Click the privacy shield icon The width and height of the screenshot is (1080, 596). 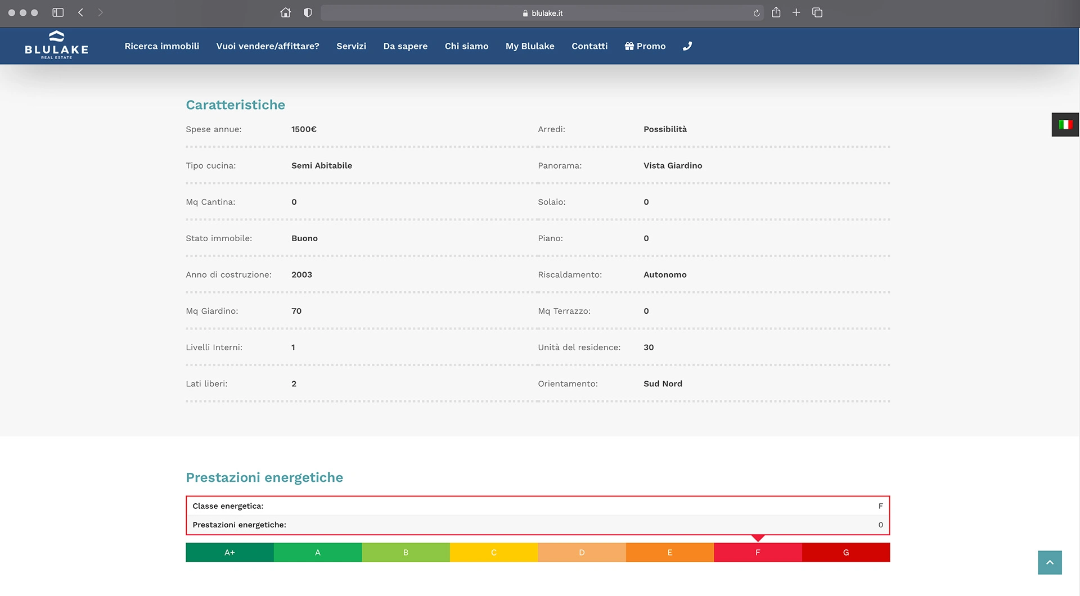(x=308, y=12)
